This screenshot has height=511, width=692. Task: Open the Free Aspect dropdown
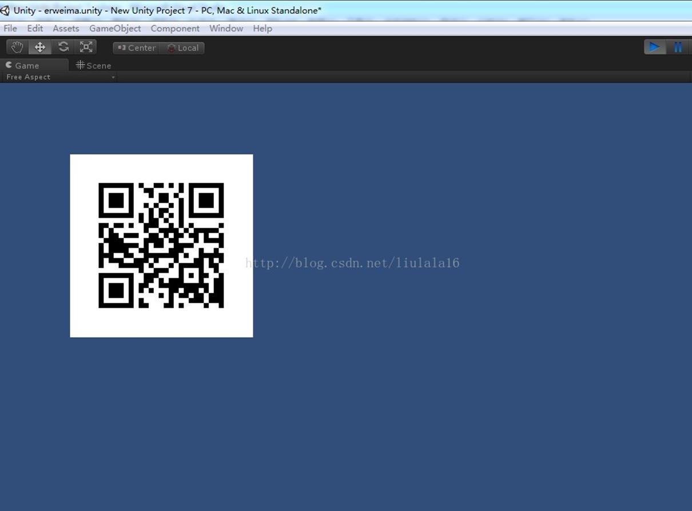click(59, 77)
